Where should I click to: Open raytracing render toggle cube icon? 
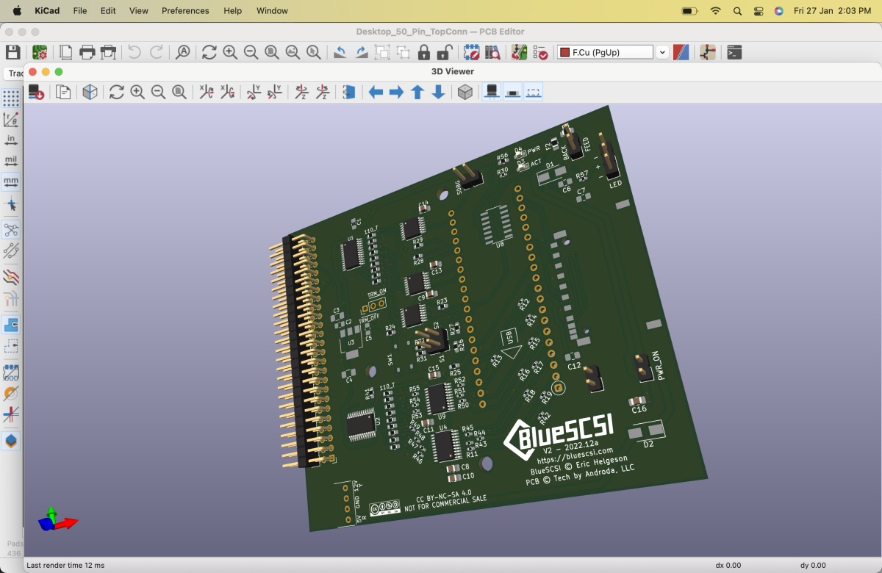click(x=90, y=92)
